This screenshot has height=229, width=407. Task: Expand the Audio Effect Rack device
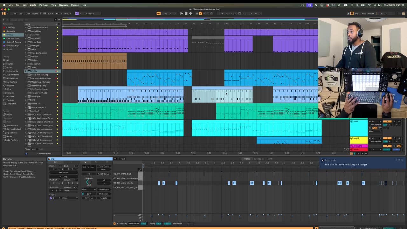click(26, 28)
